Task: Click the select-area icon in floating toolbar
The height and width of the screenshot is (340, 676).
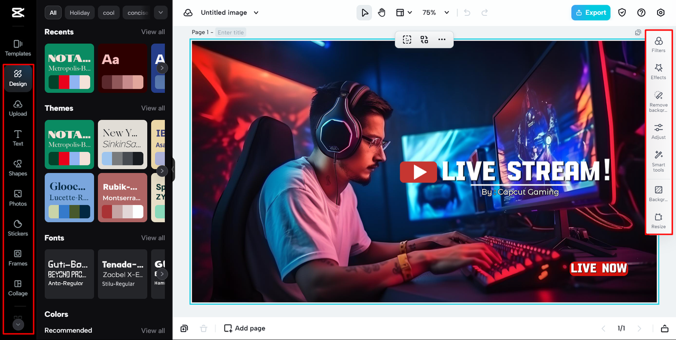Action: [407, 40]
